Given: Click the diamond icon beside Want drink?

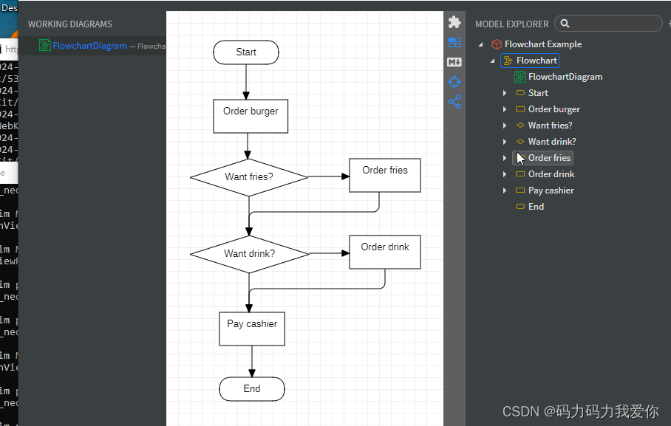Looking at the screenshot, I should pyautogui.click(x=520, y=142).
